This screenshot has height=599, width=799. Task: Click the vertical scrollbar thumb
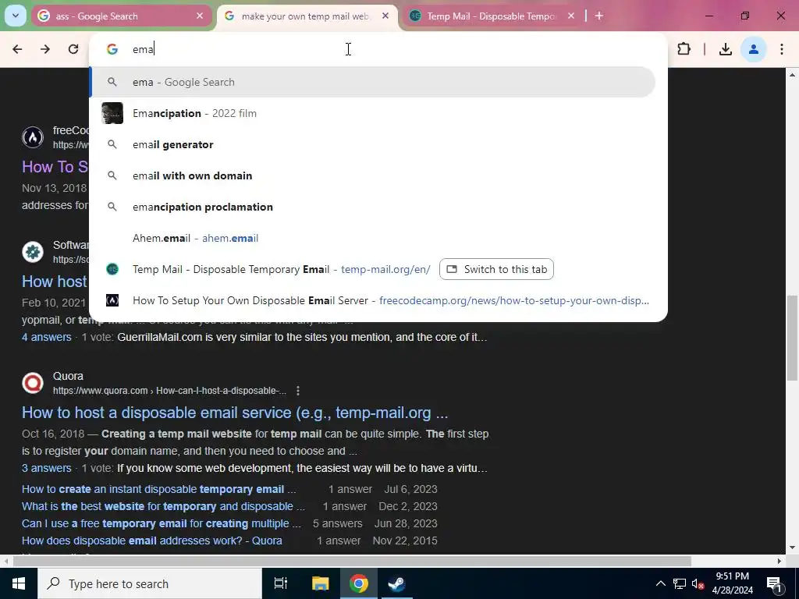pos(793,337)
